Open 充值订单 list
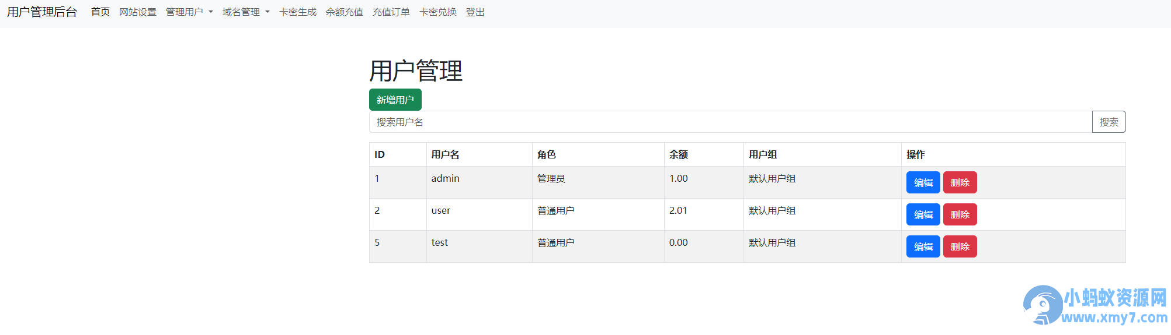This screenshot has width=1171, height=335. tap(391, 12)
